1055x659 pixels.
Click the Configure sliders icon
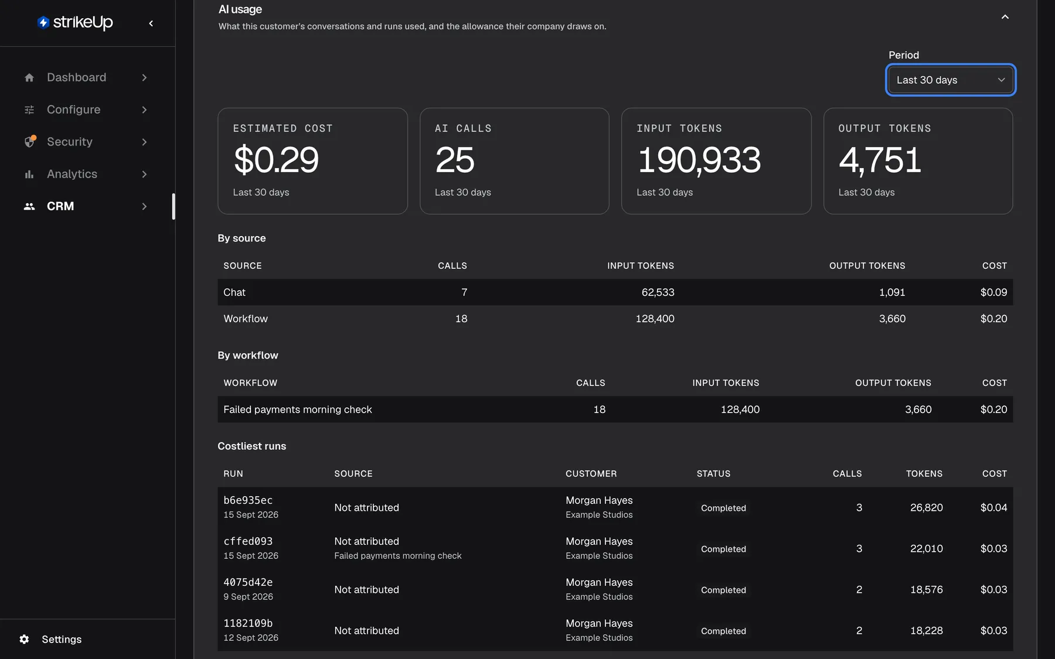click(29, 110)
